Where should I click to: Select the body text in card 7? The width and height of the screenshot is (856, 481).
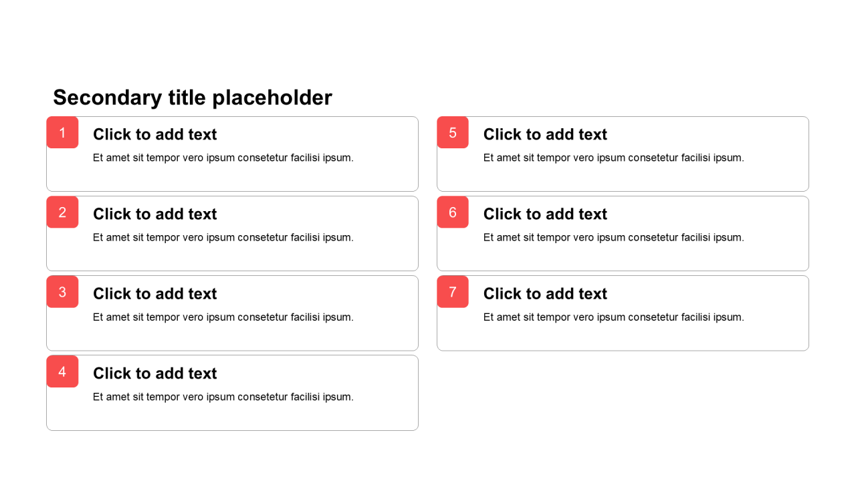(x=613, y=317)
